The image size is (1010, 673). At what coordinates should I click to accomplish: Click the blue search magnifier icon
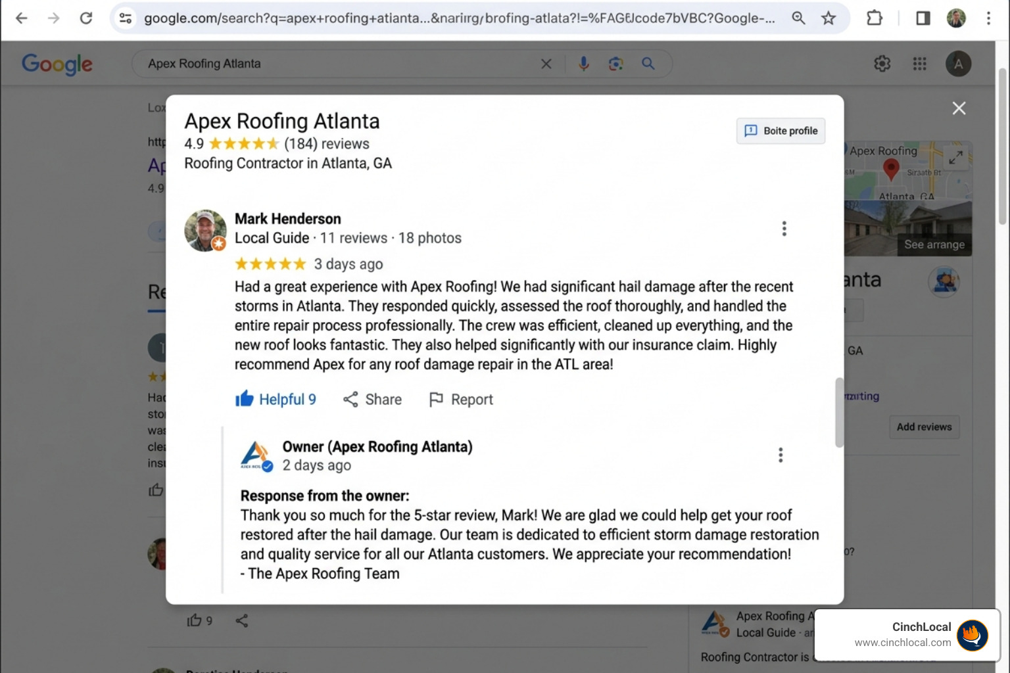pyautogui.click(x=648, y=64)
